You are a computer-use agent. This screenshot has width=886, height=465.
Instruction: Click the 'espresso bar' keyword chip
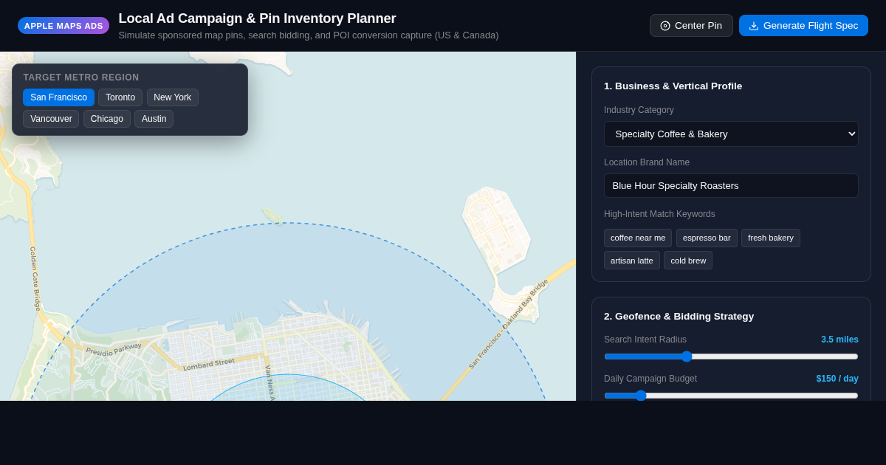tap(707, 238)
